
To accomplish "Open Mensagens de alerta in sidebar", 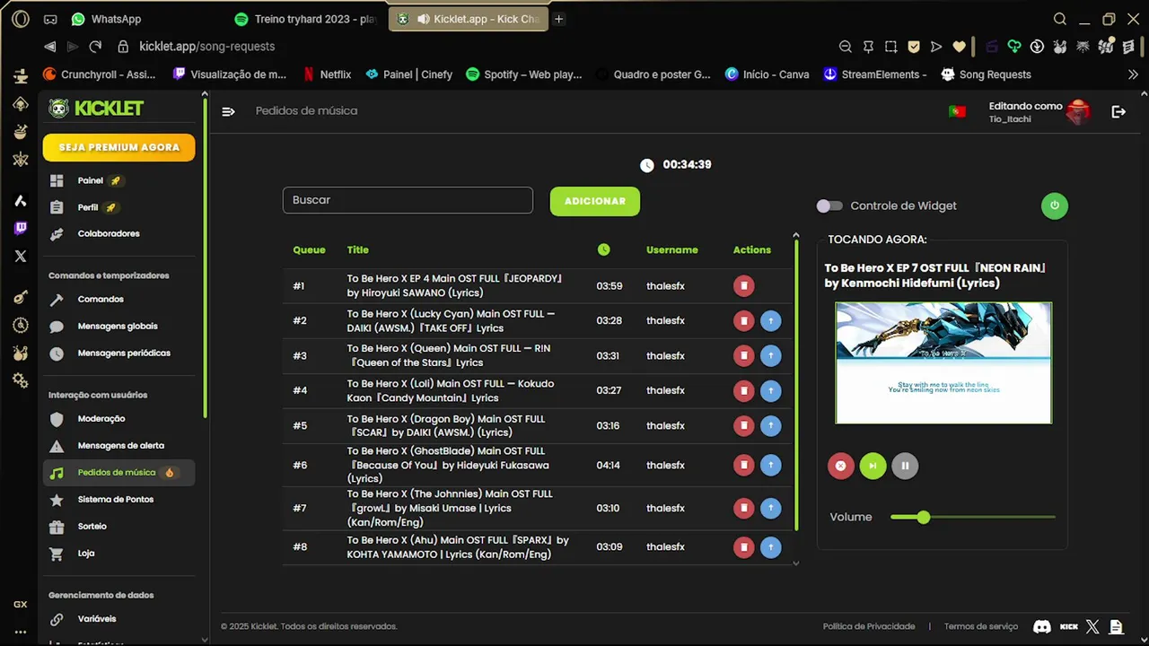I will (118, 445).
